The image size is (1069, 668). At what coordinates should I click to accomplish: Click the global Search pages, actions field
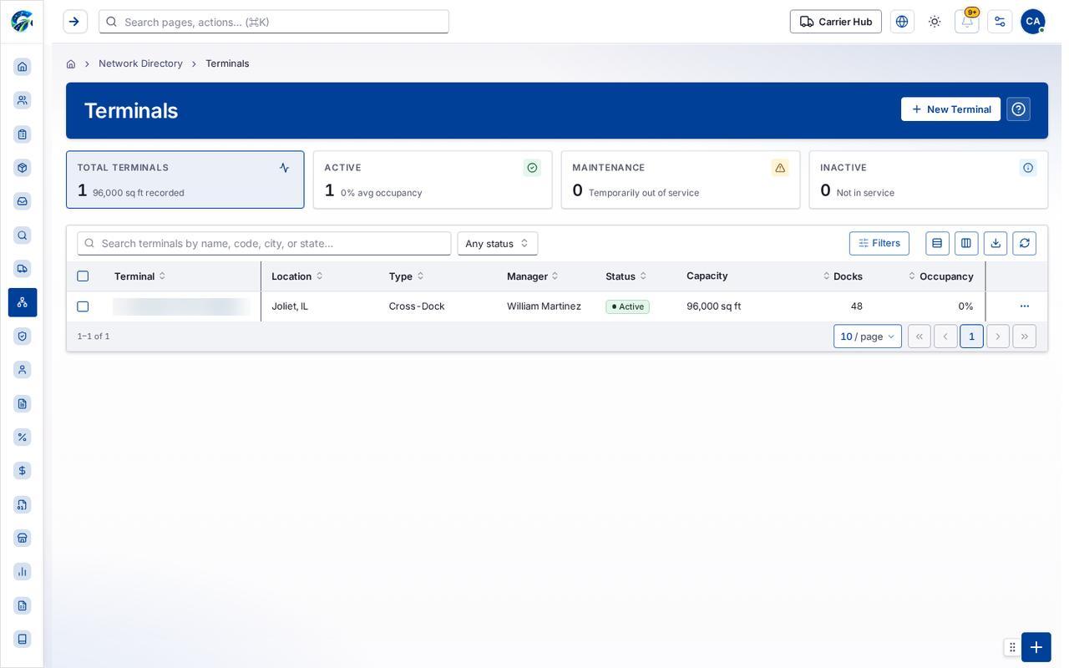(274, 22)
